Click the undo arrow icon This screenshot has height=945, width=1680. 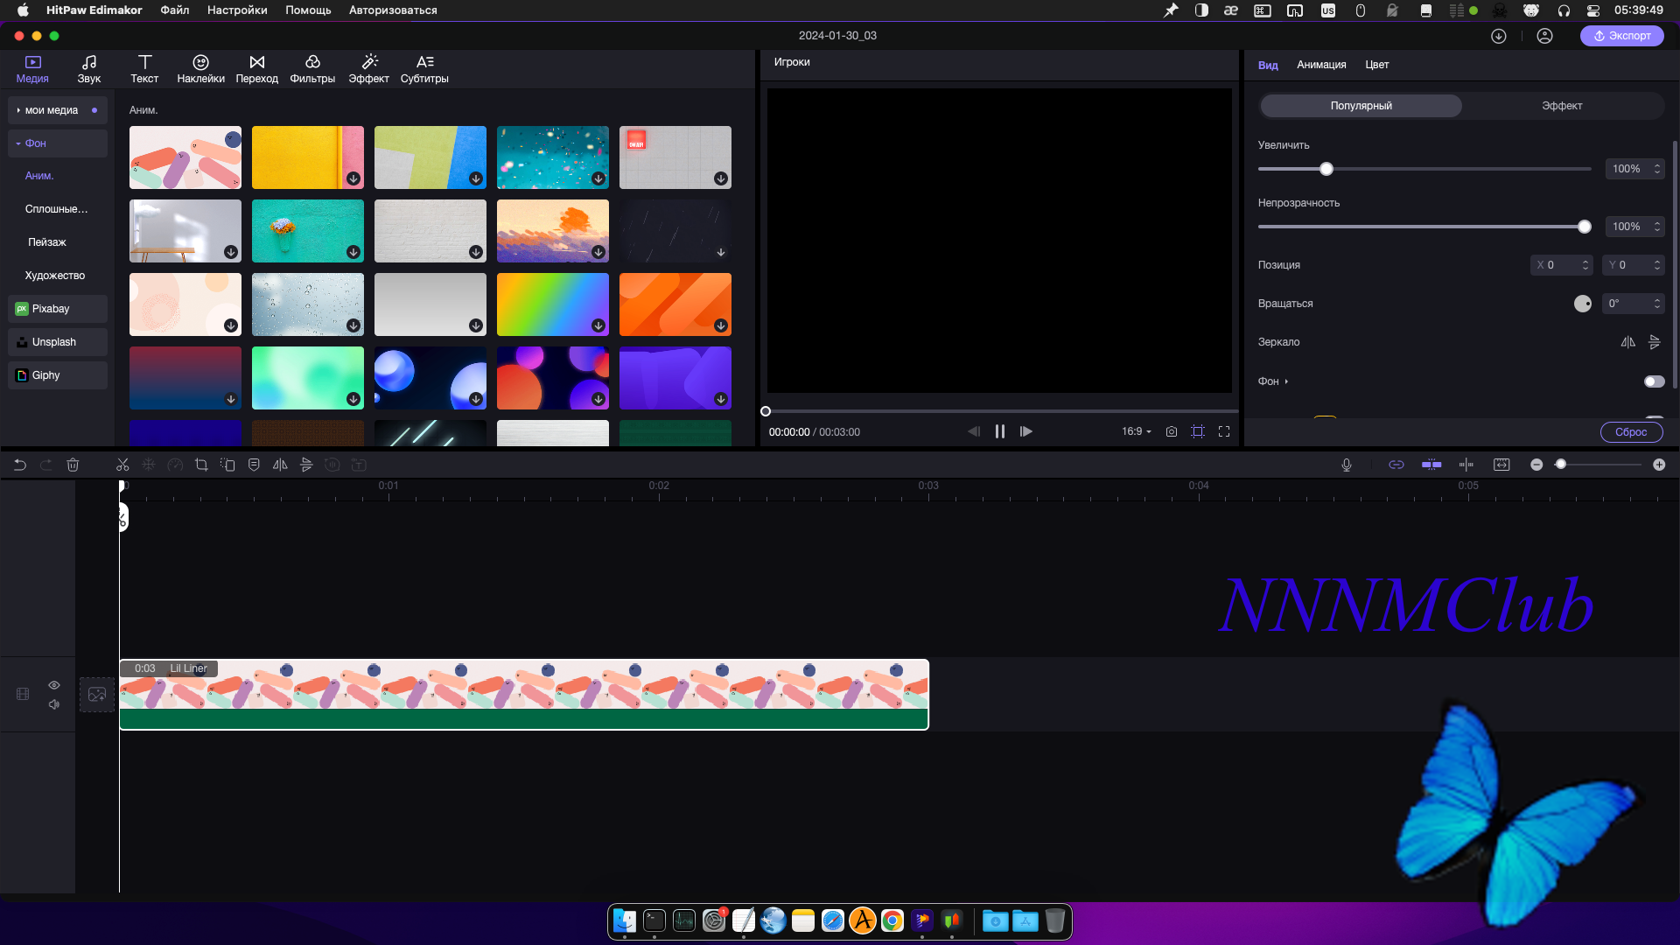point(20,465)
